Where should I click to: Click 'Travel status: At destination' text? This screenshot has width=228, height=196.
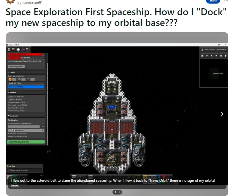18,136
